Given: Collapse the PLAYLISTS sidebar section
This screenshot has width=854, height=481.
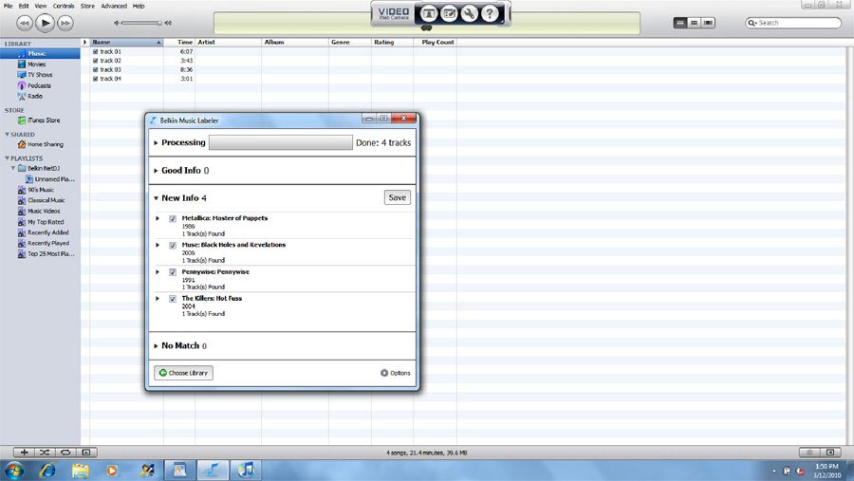Looking at the screenshot, I should tap(7, 158).
